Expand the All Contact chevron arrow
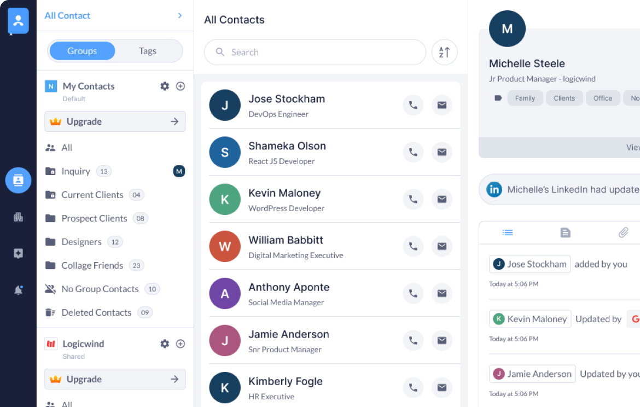The height and width of the screenshot is (407, 640). (179, 16)
